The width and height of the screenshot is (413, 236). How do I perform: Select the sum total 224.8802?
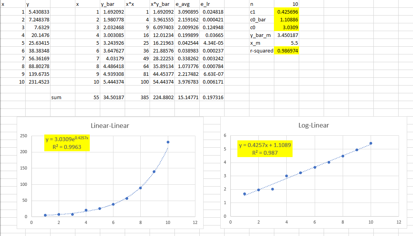162,97
